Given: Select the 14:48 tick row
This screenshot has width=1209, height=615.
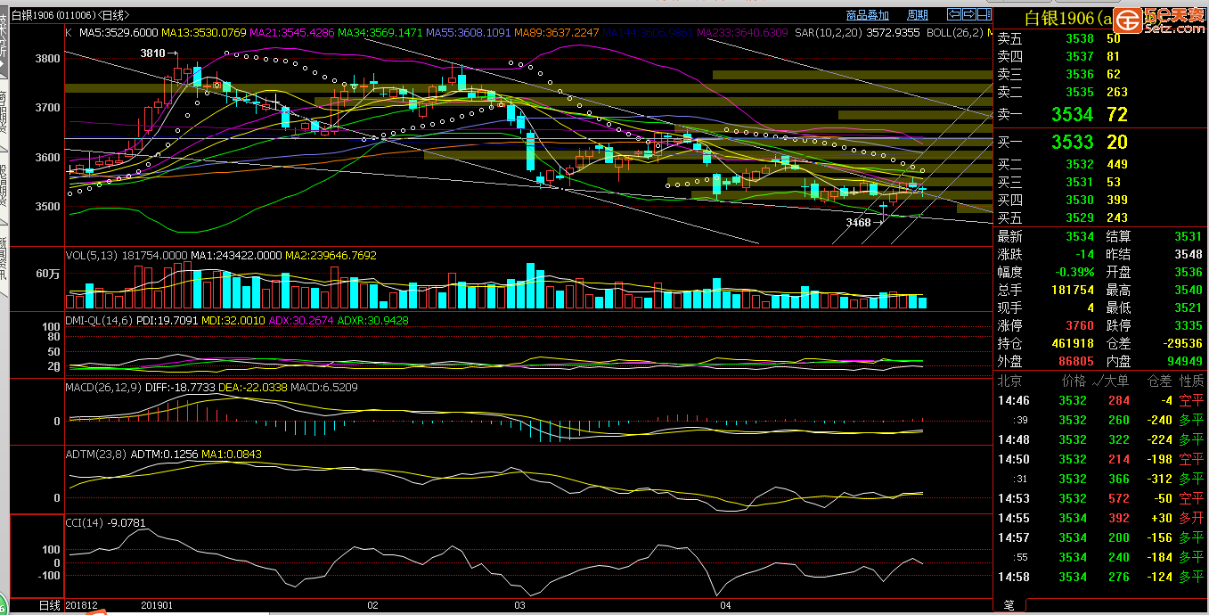Looking at the screenshot, I should (x=1100, y=439).
